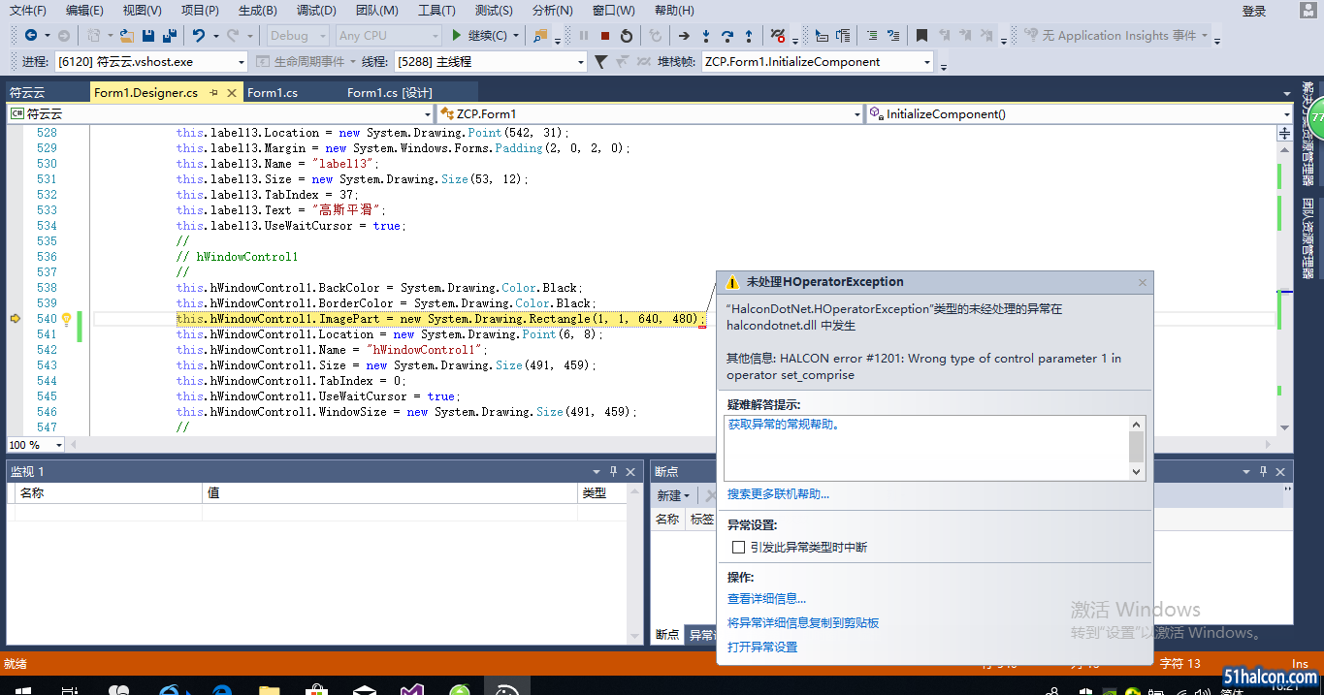Click 获取异常的常规帮助 link

pos(782,425)
